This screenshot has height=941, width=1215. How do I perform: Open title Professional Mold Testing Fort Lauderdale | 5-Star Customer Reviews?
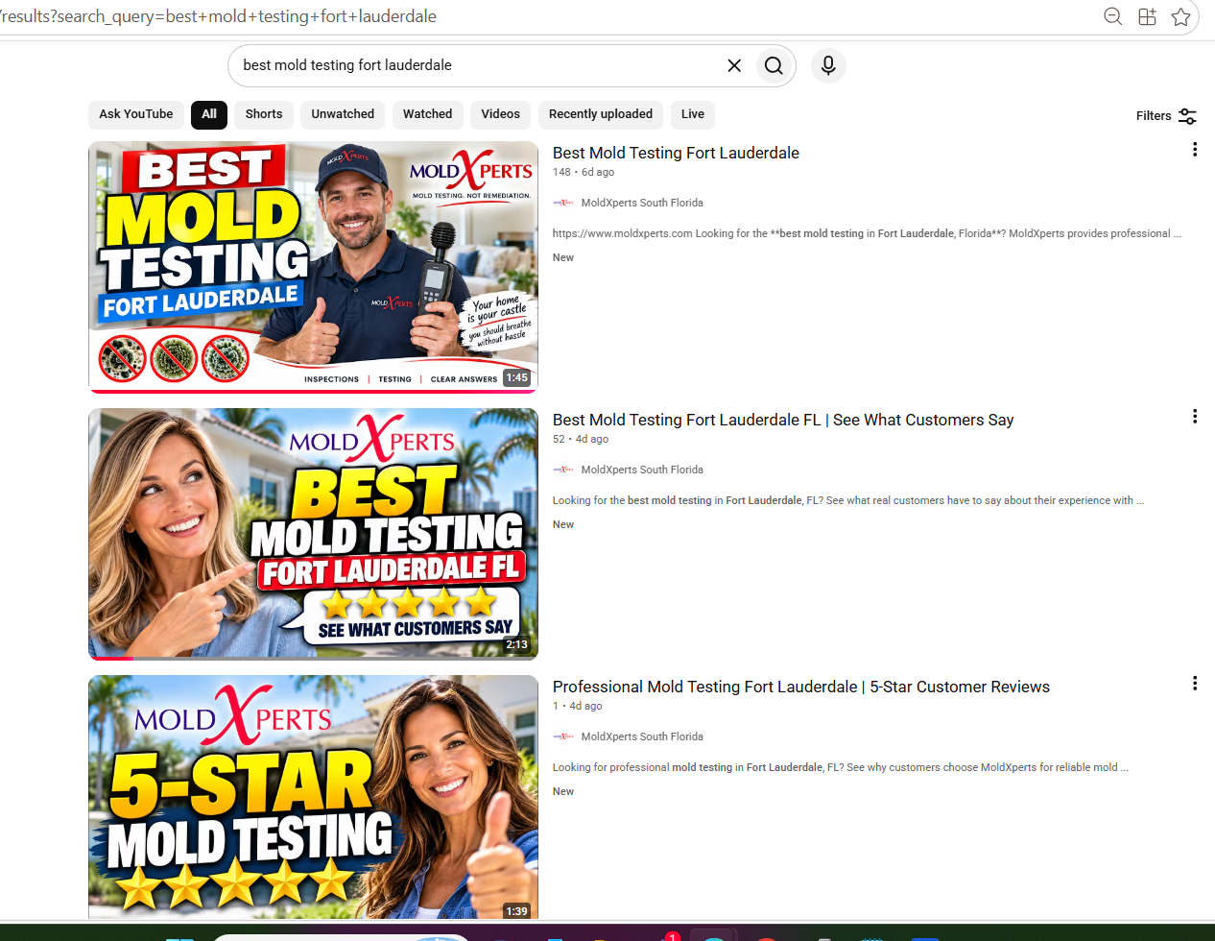click(x=801, y=687)
